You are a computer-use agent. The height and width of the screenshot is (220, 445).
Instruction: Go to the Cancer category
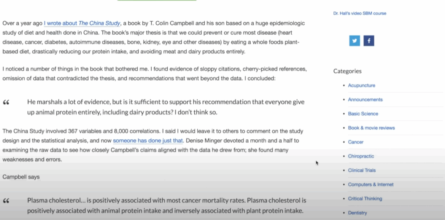pyautogui.click(x=355, y=142)
